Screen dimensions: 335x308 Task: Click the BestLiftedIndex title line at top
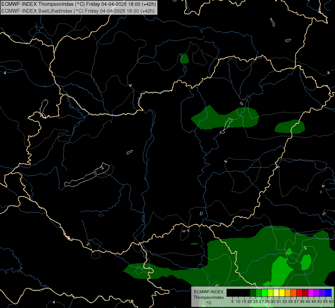(78, 11)
